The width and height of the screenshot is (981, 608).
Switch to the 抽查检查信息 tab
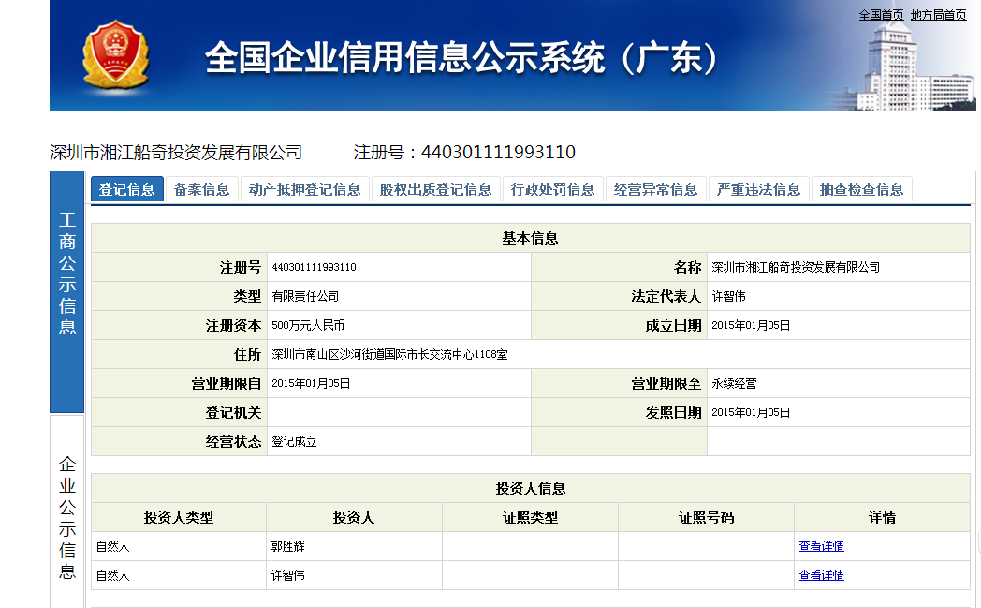861,189
